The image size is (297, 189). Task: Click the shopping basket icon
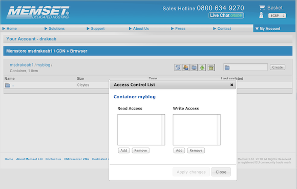[262, 7]
